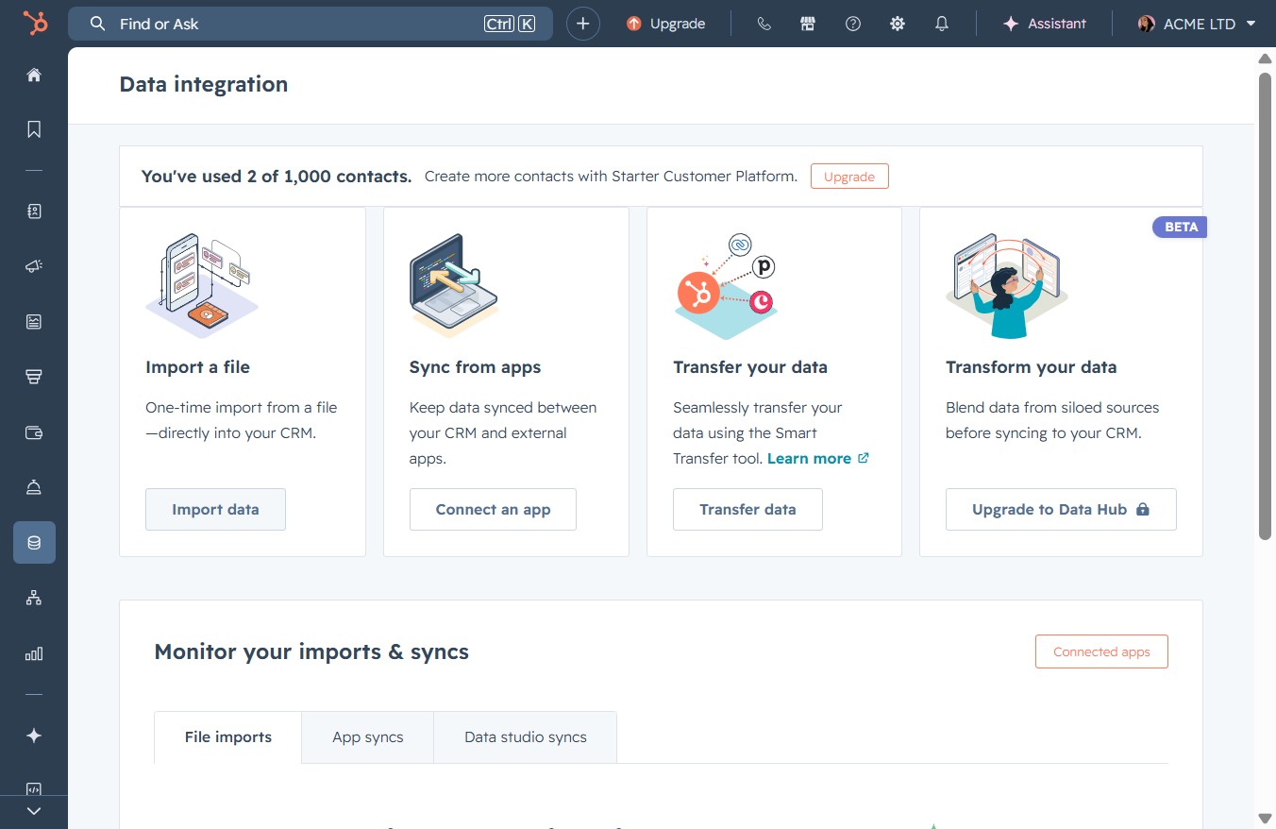Click the "Import a file" card title
The image size is (1276, 829).
(x=197, y=367)
